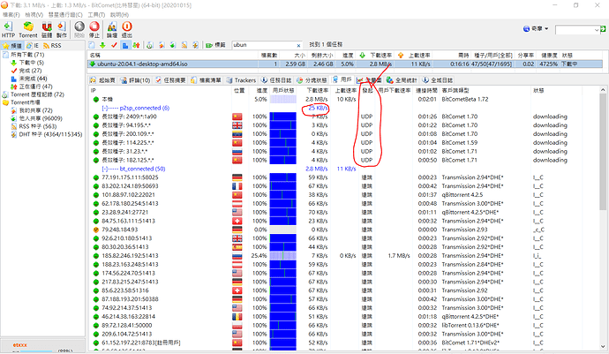The width and height of the screenshot is (609, 354).
Task: Click the Swiss flag for peer 84.75.163.111:51413
Action: (x=237, y=221)
